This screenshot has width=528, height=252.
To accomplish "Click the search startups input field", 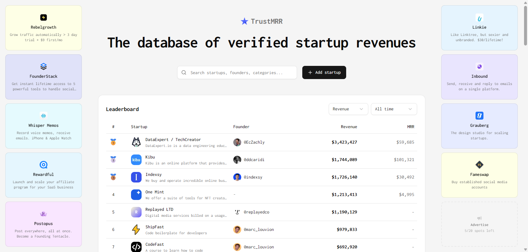I will point(237,72).
